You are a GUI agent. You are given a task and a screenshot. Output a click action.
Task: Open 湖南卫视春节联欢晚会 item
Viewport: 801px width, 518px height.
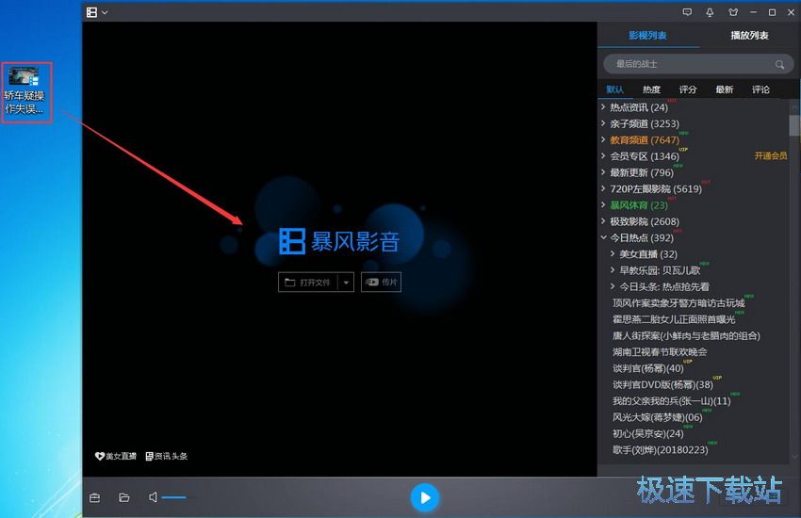pyautogui.click(x=660, y=352)
